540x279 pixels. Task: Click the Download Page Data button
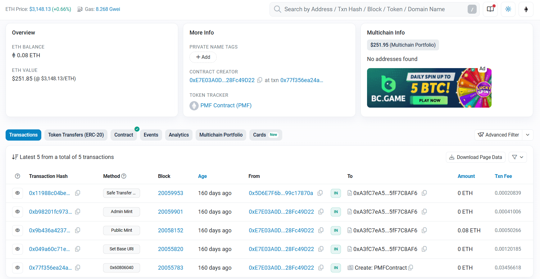tap(475, 157)
